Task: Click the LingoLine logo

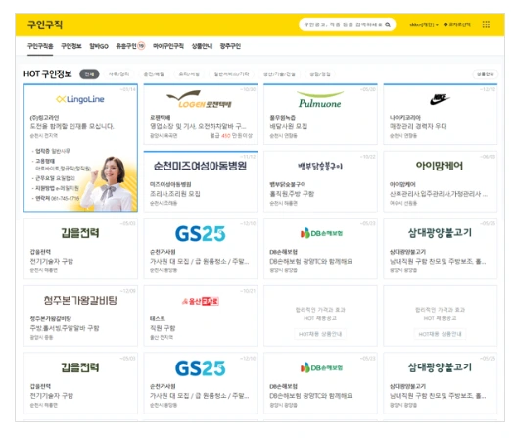Action: pyautogui.click(x=80, y=99)
